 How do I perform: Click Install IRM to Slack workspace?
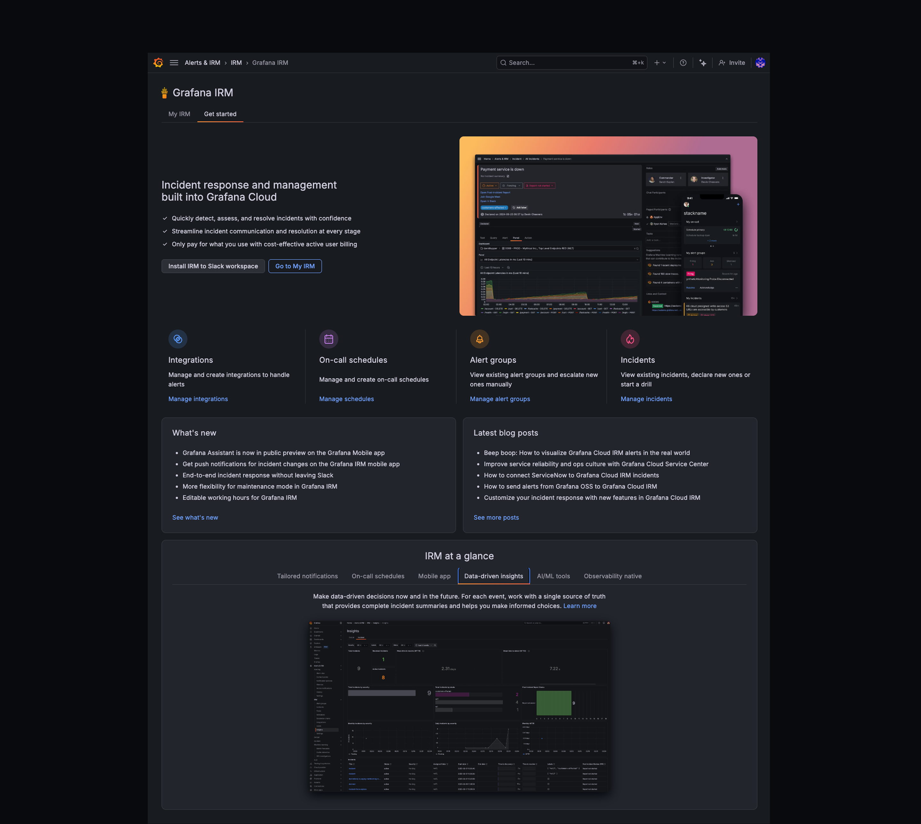coord(213,266)
